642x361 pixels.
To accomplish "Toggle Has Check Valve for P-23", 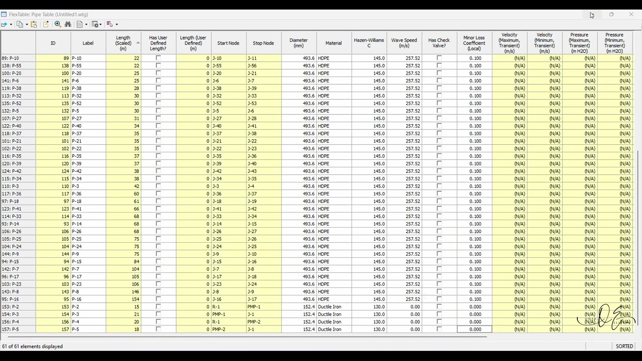I will click(439, 284).
